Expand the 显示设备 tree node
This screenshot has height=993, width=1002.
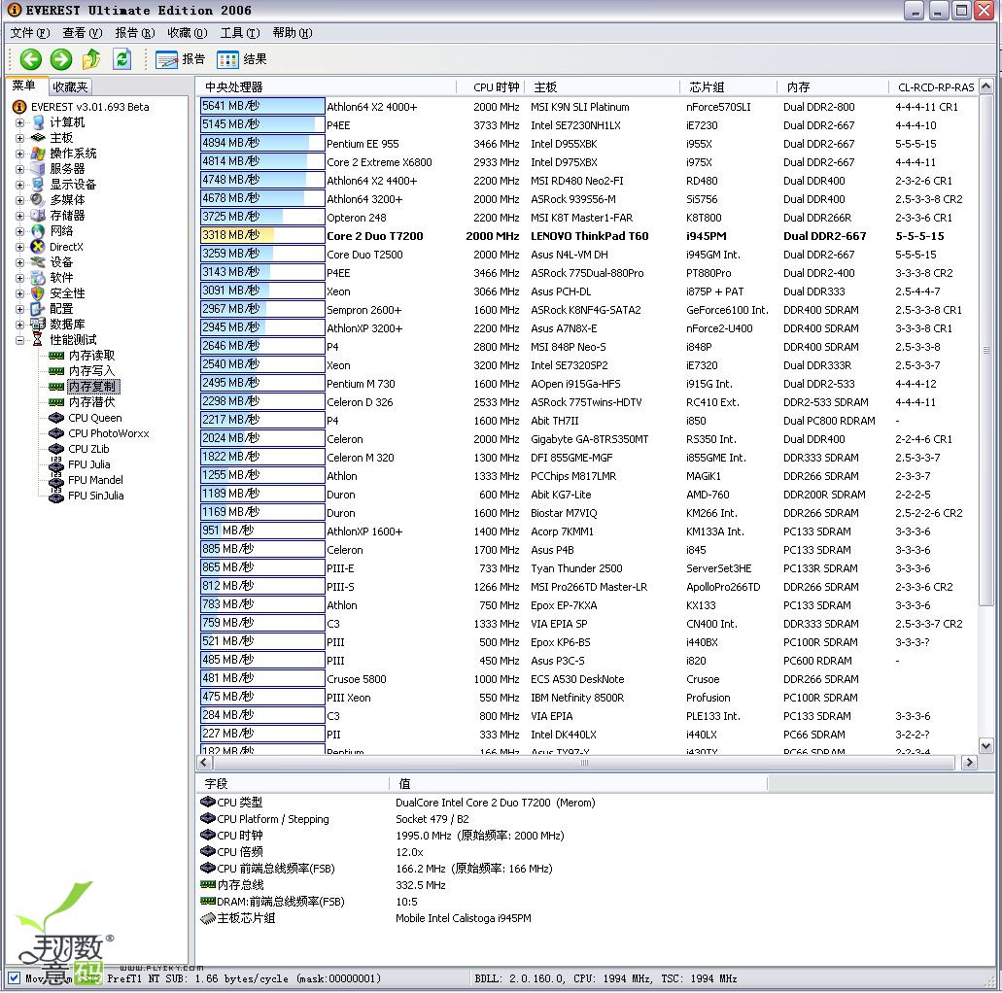pyautogui.click(x=19, y=185)
